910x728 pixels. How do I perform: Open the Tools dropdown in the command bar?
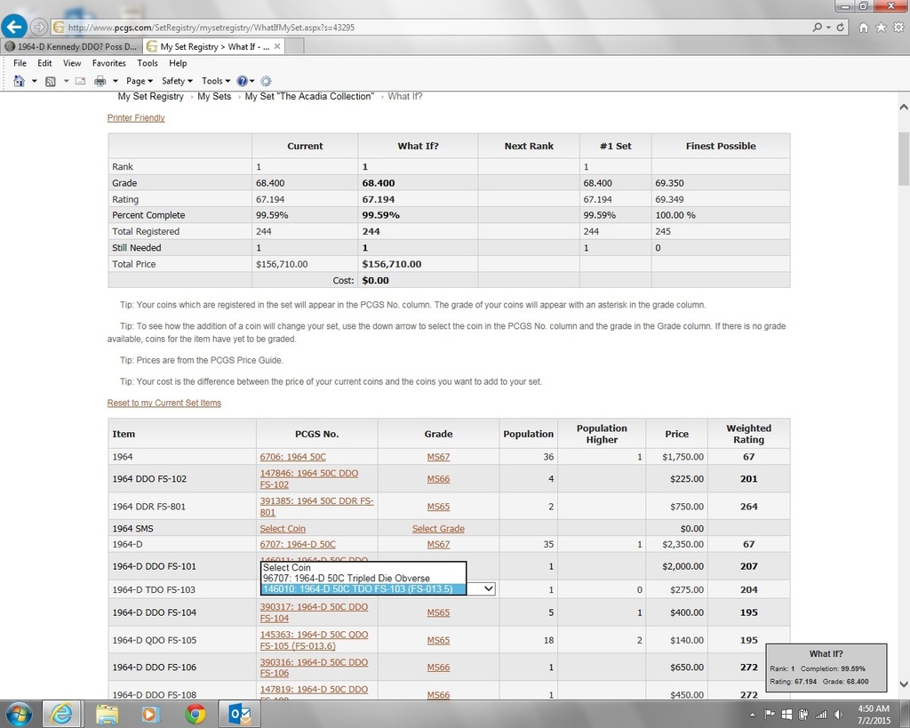click(216, 81)
